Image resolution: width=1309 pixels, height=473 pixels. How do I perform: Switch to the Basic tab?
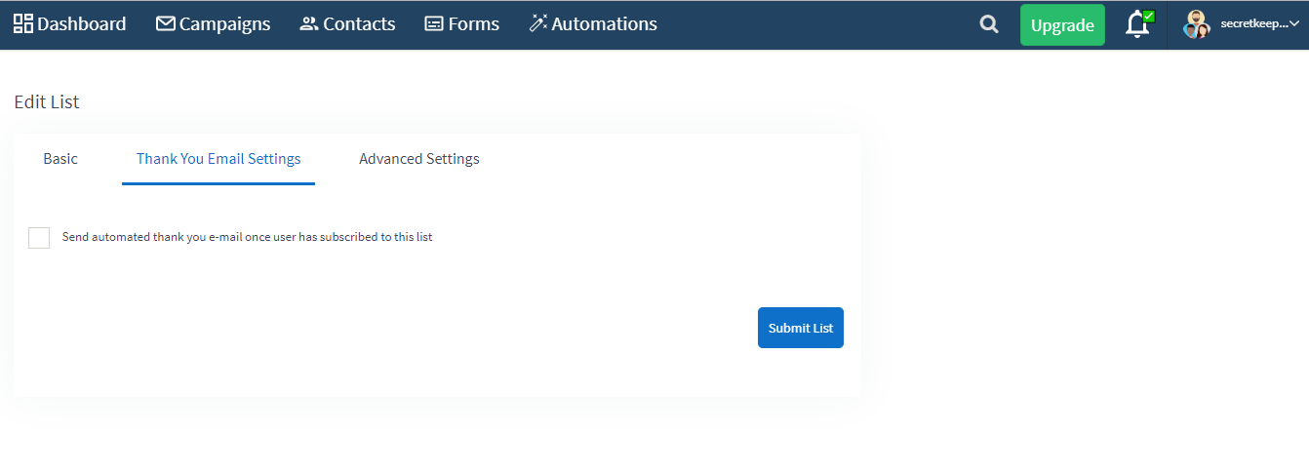click(x=60, y=158)
